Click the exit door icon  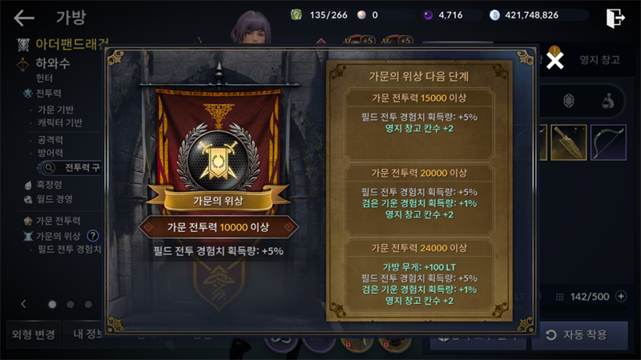coord(615,18)
